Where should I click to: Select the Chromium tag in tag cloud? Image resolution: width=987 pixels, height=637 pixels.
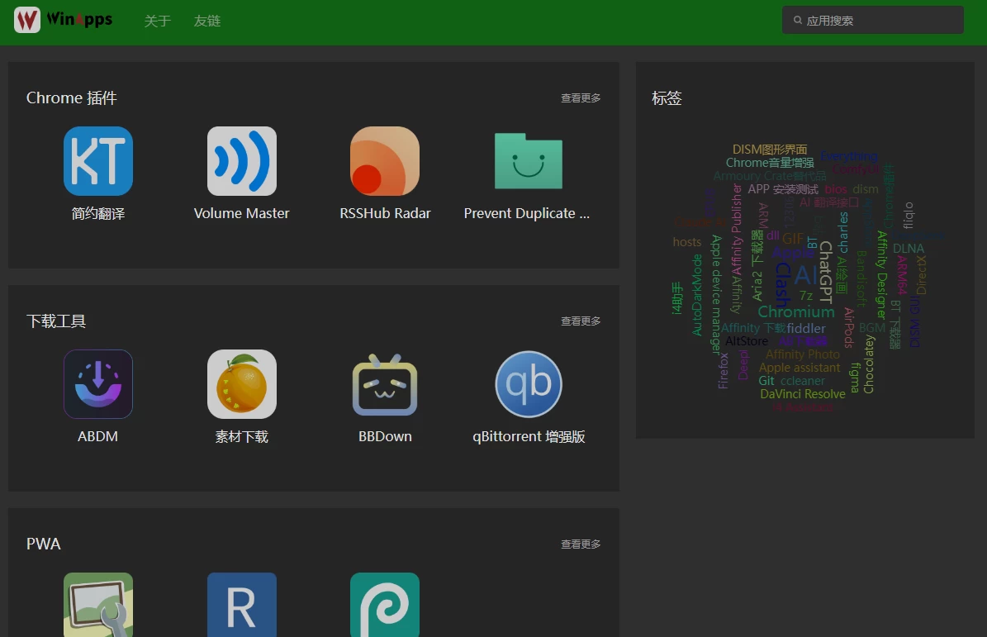point(796,312)
